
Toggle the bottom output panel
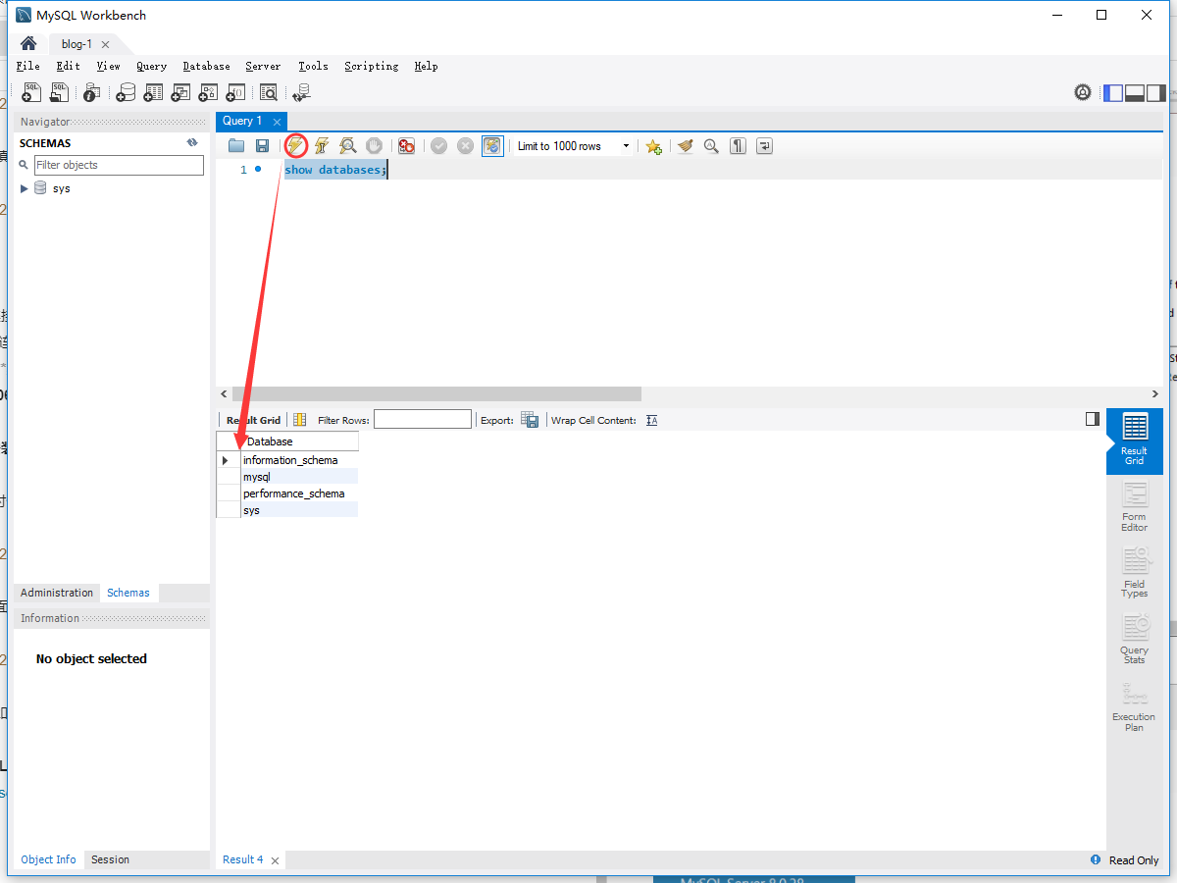click(1135, 92)
